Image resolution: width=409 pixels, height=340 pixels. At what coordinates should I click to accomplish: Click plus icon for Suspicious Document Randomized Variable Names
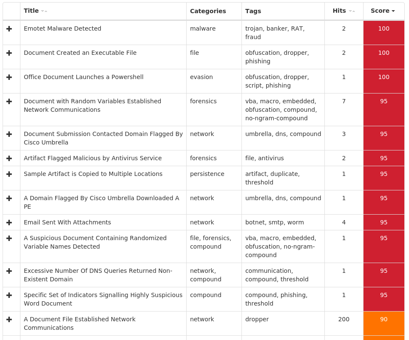click(9, 238)
